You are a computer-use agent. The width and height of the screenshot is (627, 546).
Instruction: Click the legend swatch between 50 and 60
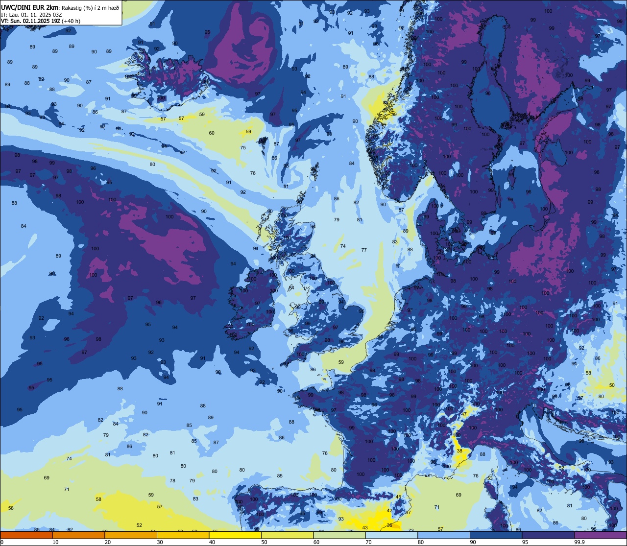pyautogui.click(x=287, y=535)
